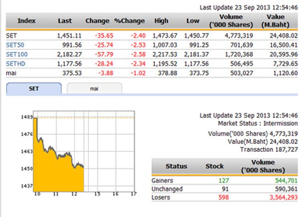Select SET value 24,408.02 in index table
Viewport: 301px width, 217px height.
pos(284,36)
